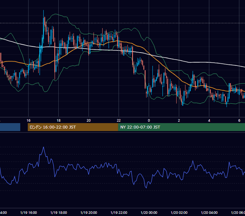This screenshot has width=245, height=216.
Task: Click the 1/19 20:00 time label
Action: point(89,212)
